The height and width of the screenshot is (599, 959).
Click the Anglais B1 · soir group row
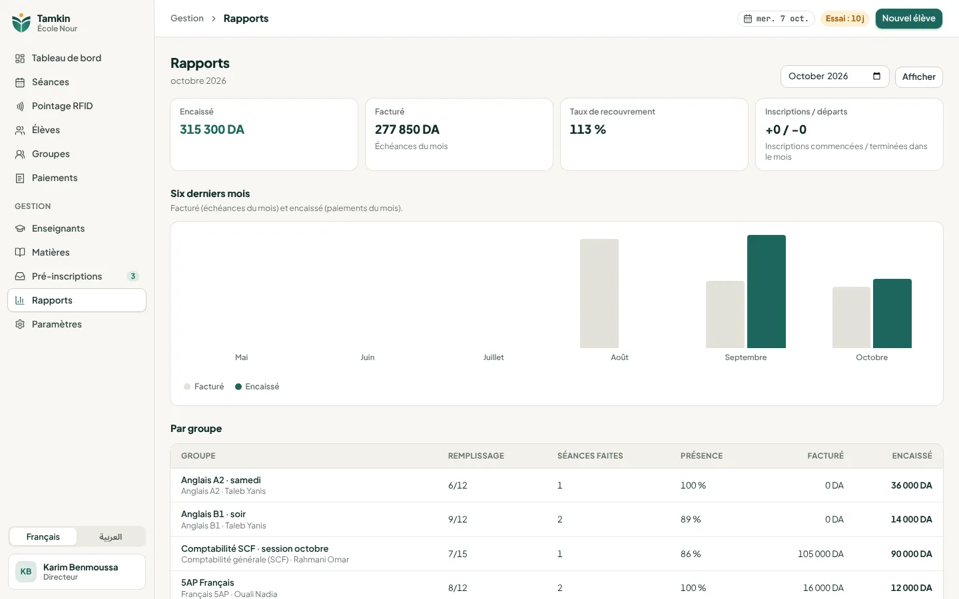[557, 520]
